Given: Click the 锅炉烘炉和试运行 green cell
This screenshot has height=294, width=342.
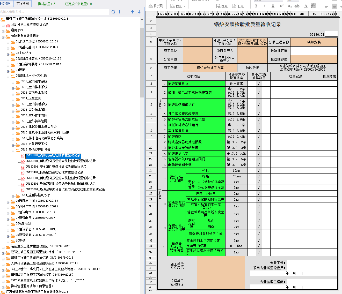Looking at the screenshot, I should (196, 104).
